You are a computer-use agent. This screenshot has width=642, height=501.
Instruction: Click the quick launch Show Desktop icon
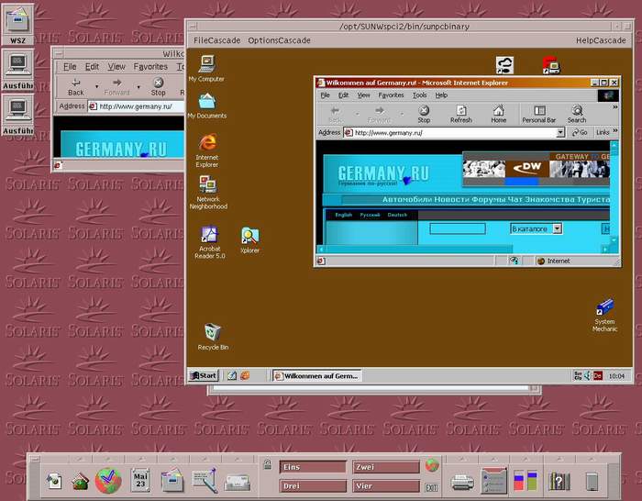click(x=232, y=375)
